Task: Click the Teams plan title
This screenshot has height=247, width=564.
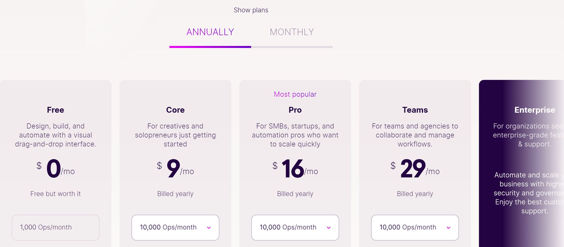Action: [415, 110]
